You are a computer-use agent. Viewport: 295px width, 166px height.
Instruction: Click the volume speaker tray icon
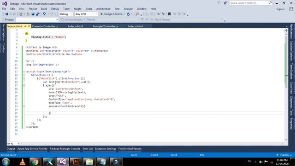pyautogui.click(x=261, y=162)
